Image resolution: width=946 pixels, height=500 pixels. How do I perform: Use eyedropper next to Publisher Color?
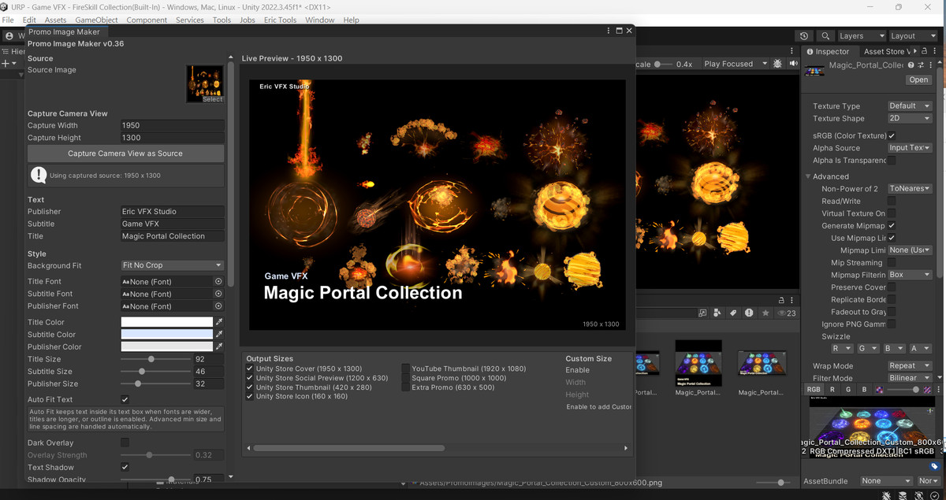pos(220,346)
